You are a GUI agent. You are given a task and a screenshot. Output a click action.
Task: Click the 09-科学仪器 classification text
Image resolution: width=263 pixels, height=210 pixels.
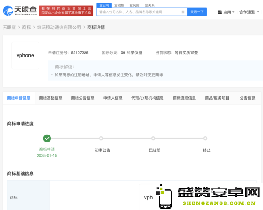(131, 53)
